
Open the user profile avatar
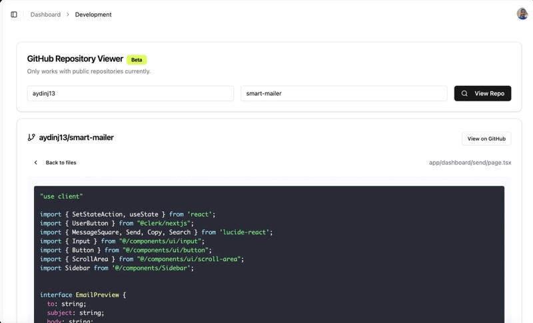pyautogui.click(x=522, y=14)
